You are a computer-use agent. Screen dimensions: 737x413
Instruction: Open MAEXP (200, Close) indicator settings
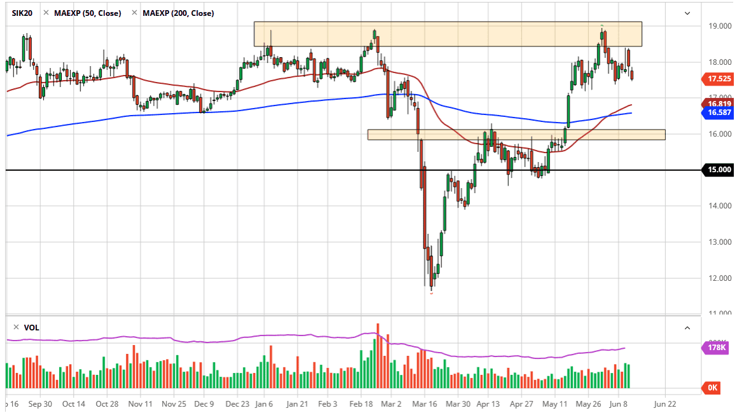coord(178,13)
